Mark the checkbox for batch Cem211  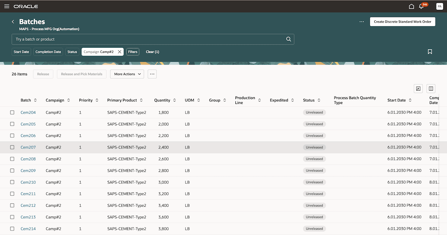pos(12,194)
